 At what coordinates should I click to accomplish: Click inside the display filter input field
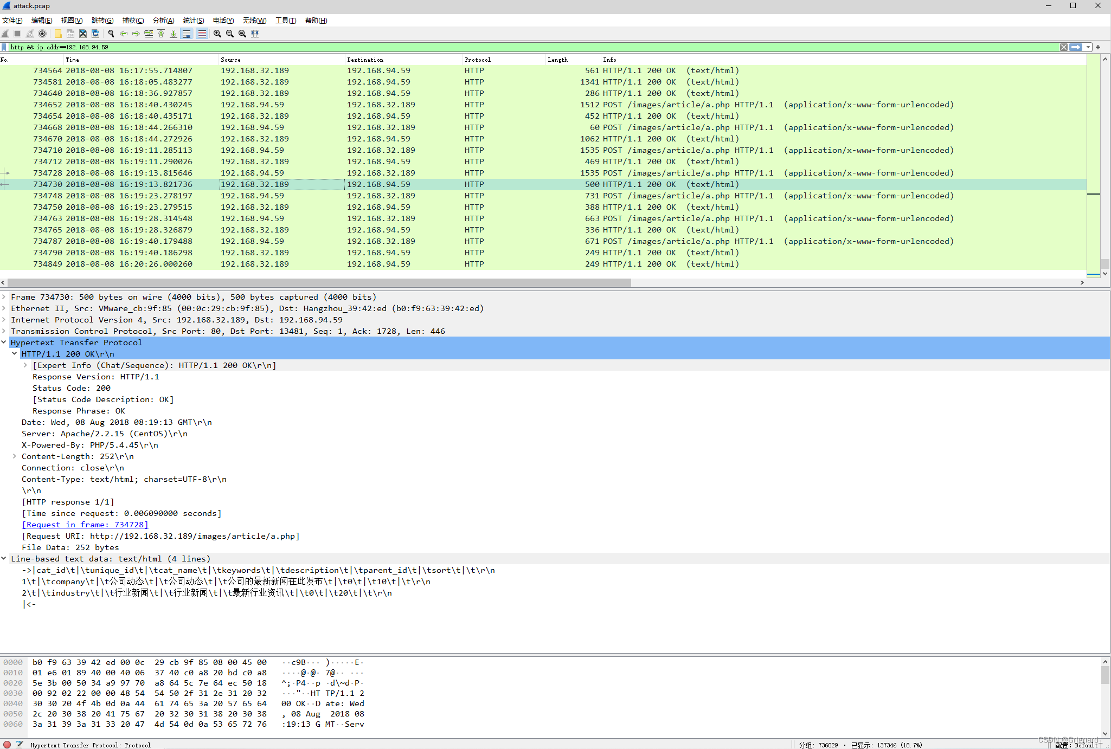coord(534,47)
